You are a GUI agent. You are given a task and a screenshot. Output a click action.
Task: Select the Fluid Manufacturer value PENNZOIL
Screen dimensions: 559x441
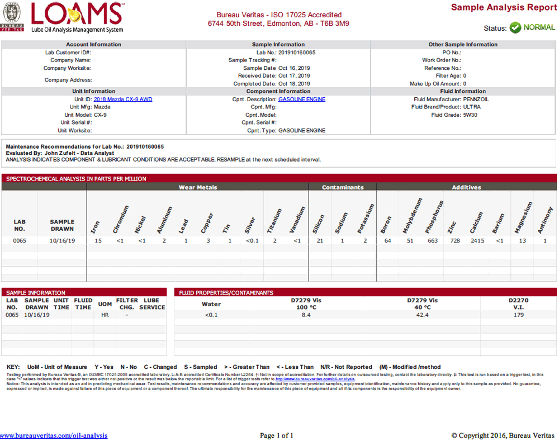(476, 99)
